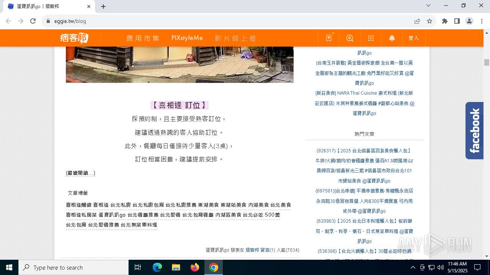The image size is (490, 275).
Task: Open 影片線上看 menu item
Action: [x=235, y=38]
